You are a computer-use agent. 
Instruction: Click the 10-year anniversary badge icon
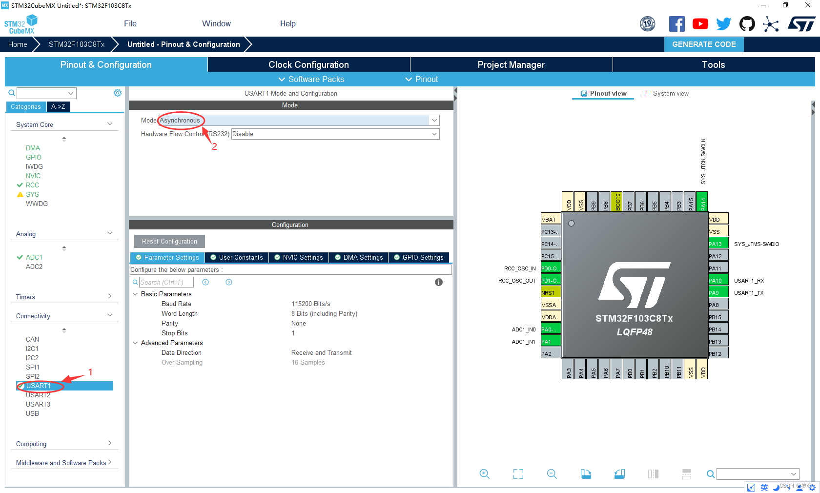tap(648, 23)
